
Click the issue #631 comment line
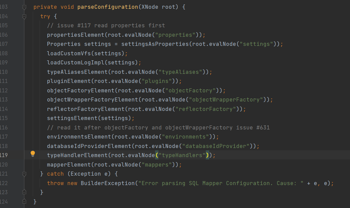coord(158,127)
